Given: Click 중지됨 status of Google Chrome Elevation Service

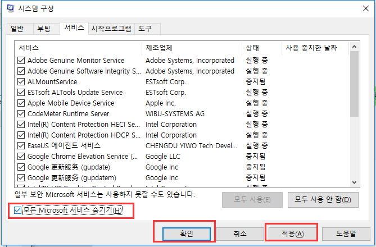Looking at the screenshot, I should click(256, 157).
